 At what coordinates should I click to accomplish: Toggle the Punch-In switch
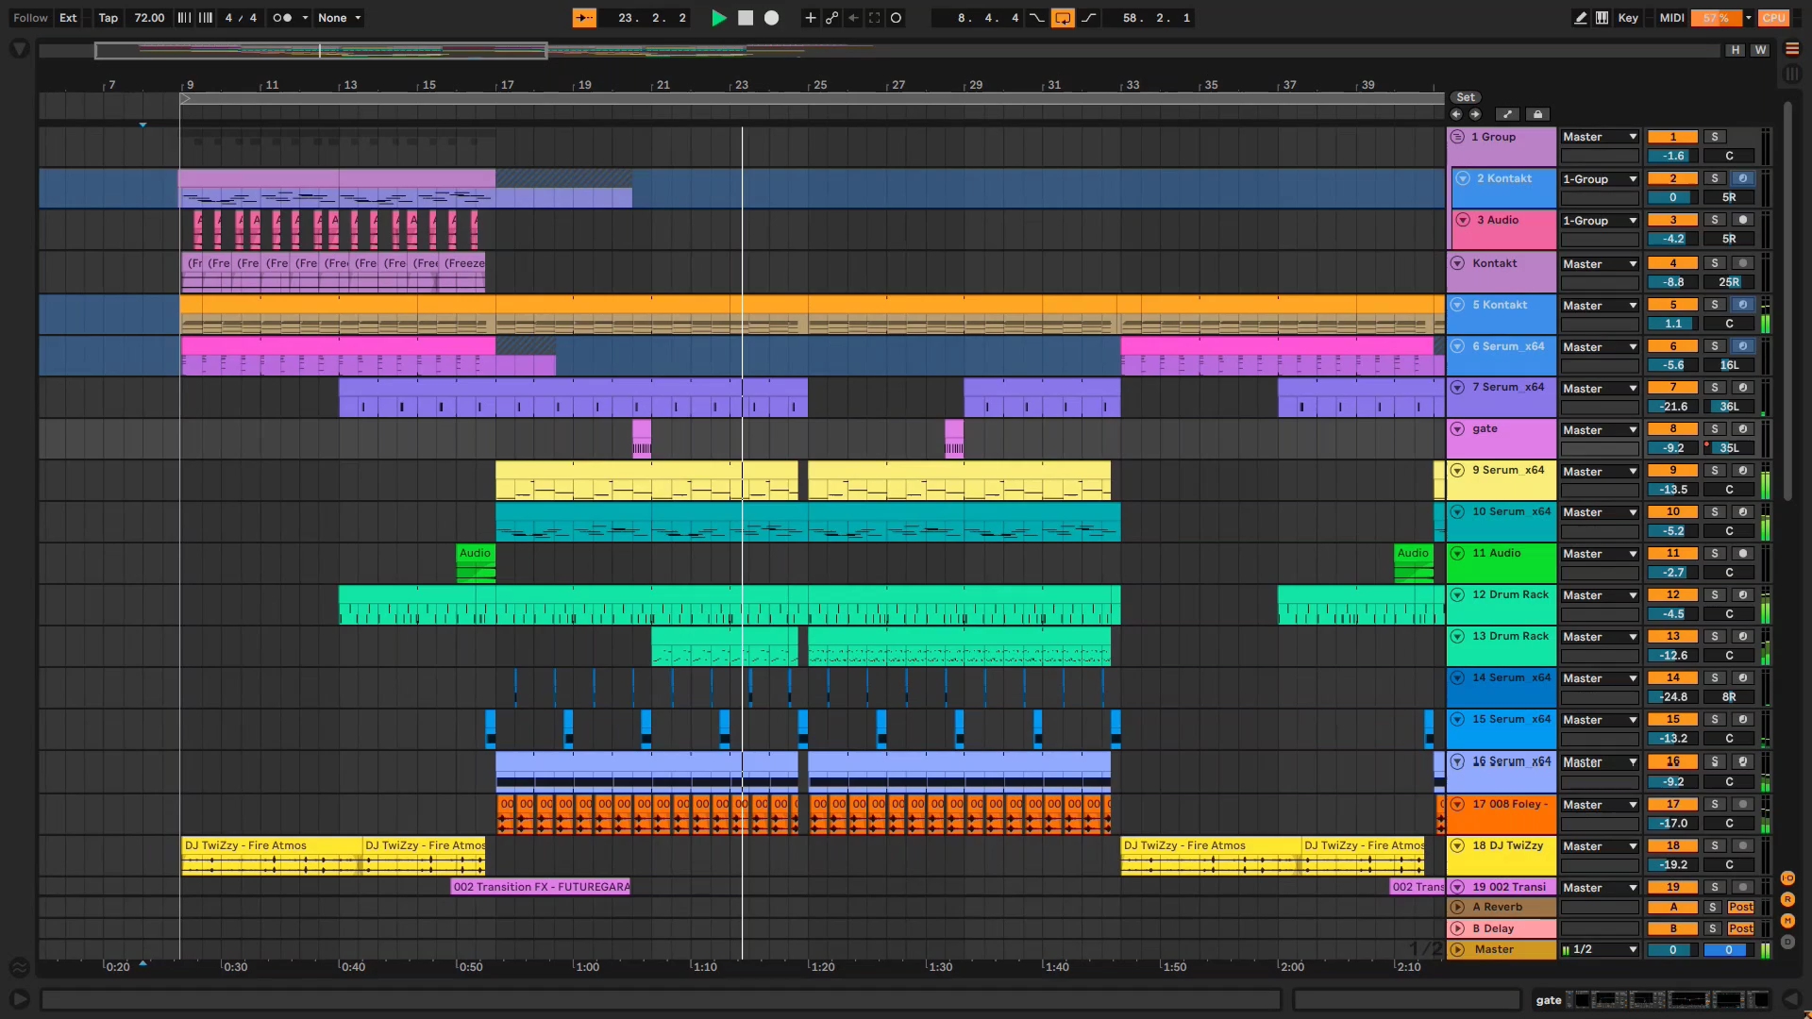click(1036, 18)
